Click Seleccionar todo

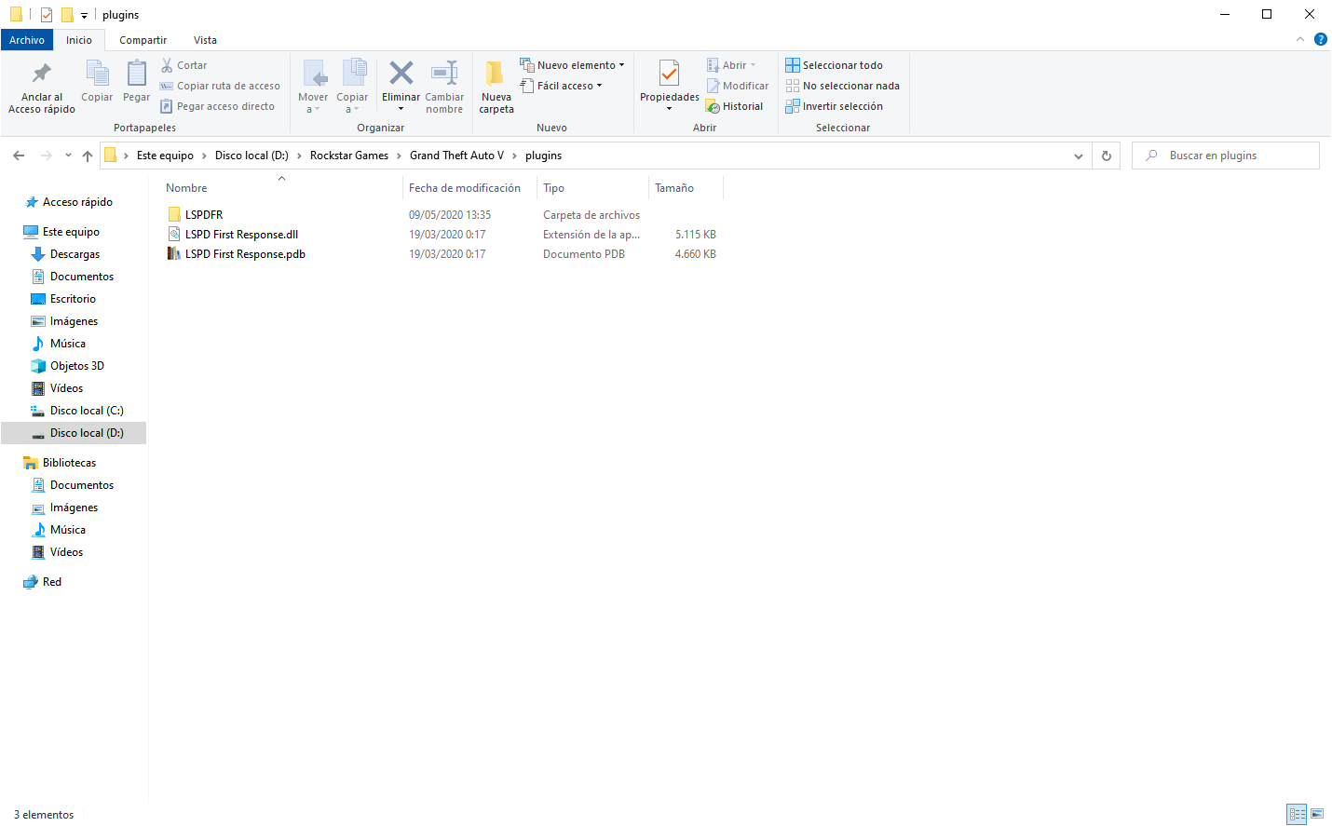click(834, 65)
